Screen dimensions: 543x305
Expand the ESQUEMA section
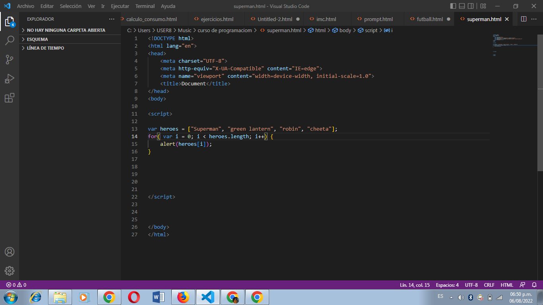tap(70, 39)
